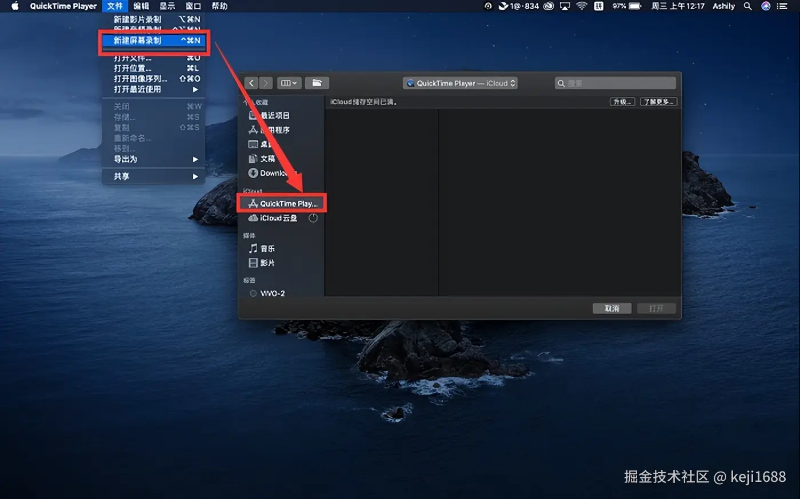Image resolution: width=800 pixels, height=499 pixels.
Task: Open the 显示 menu
Action: coord(167,6)
